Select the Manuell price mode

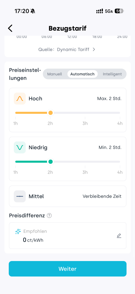point(55,74)
